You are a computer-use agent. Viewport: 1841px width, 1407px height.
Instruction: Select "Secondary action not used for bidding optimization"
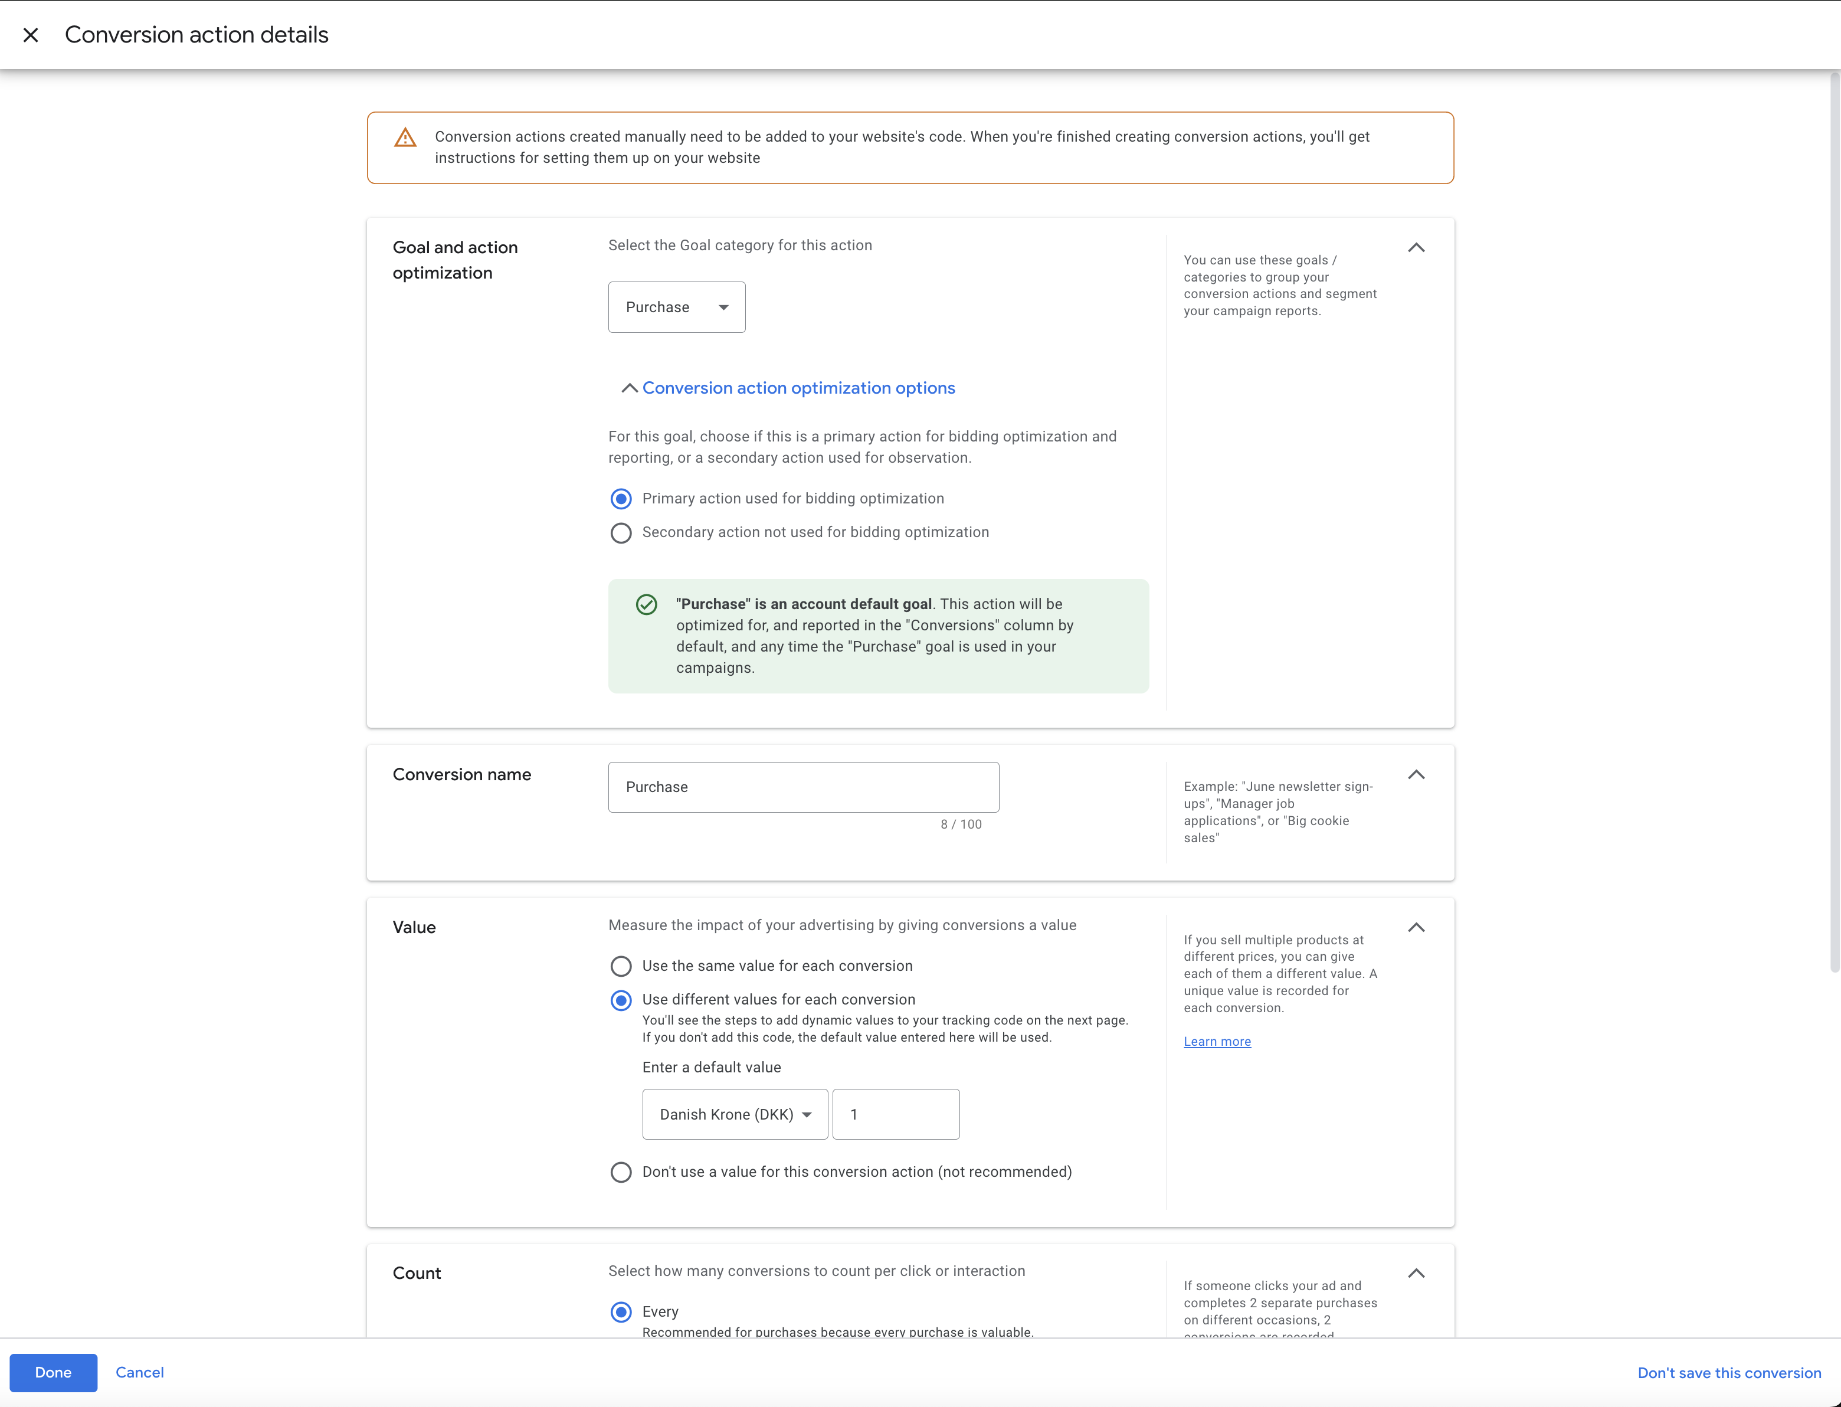click(620, 532)
